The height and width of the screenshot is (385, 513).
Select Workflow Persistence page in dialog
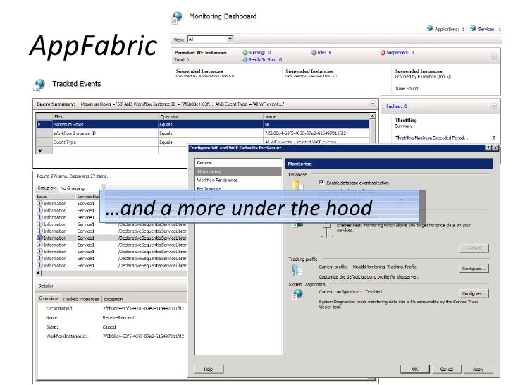click(x=217, y=180)
